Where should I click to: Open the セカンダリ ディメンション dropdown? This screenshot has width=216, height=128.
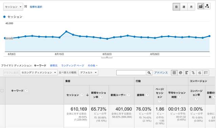click(39, 72)
